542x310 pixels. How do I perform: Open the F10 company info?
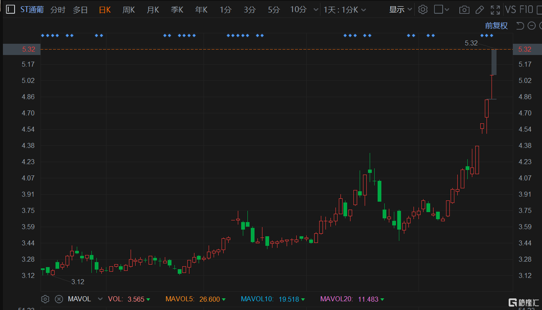[x=527, y=9]
